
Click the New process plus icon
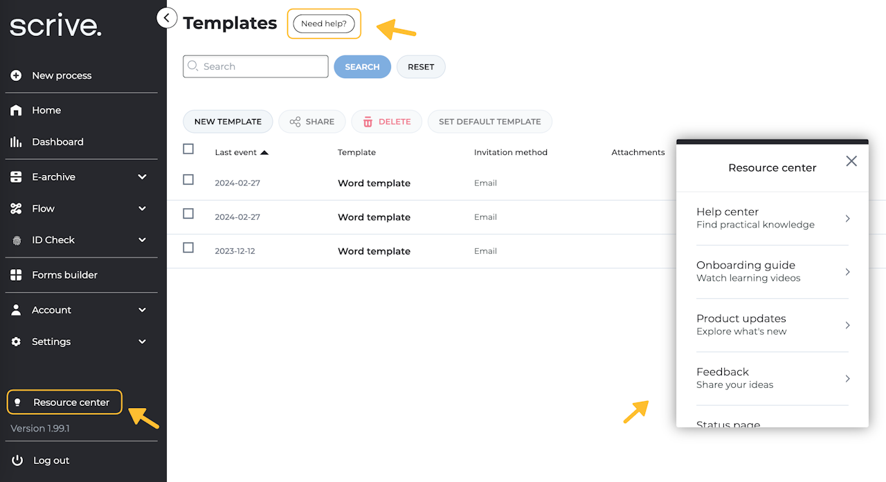[16, 75]
